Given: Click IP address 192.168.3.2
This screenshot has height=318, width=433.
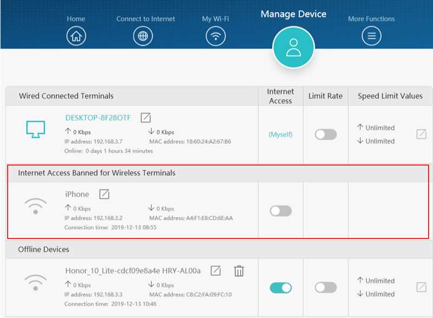Looking at the screenshot, I should 93,218.
